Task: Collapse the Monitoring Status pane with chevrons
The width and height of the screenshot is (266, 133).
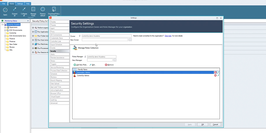Action: click(x=28, y=21)
